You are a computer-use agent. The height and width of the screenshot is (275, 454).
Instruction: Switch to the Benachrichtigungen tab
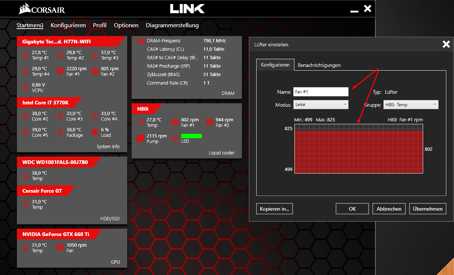pos(319,65)
